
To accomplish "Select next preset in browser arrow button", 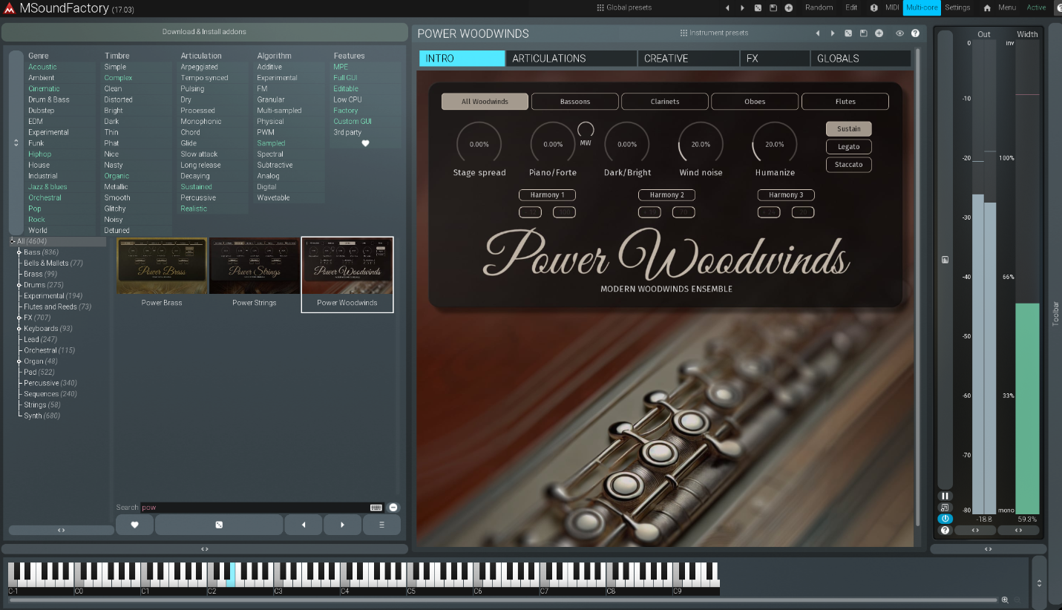I will point(342,525).
